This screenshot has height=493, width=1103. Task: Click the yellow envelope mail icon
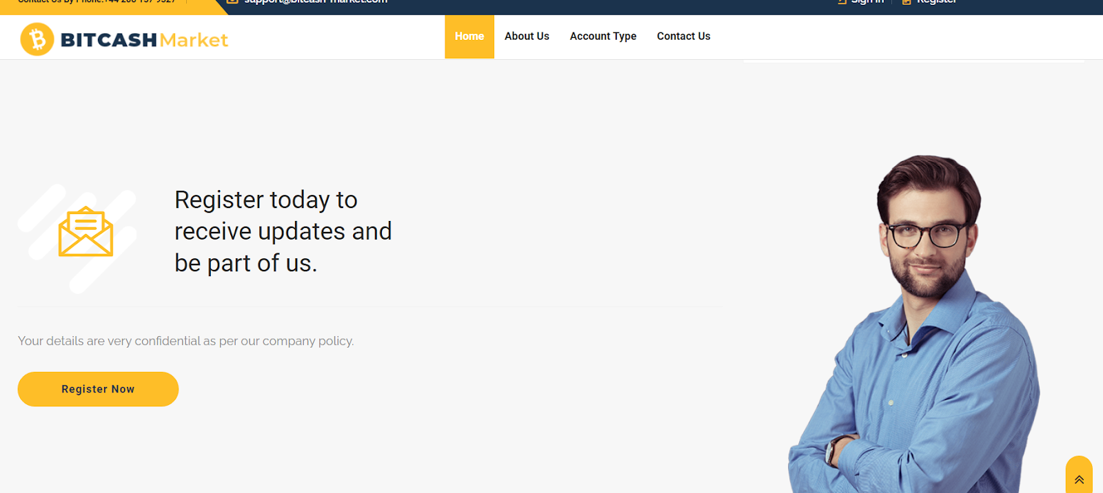(85, 231)
